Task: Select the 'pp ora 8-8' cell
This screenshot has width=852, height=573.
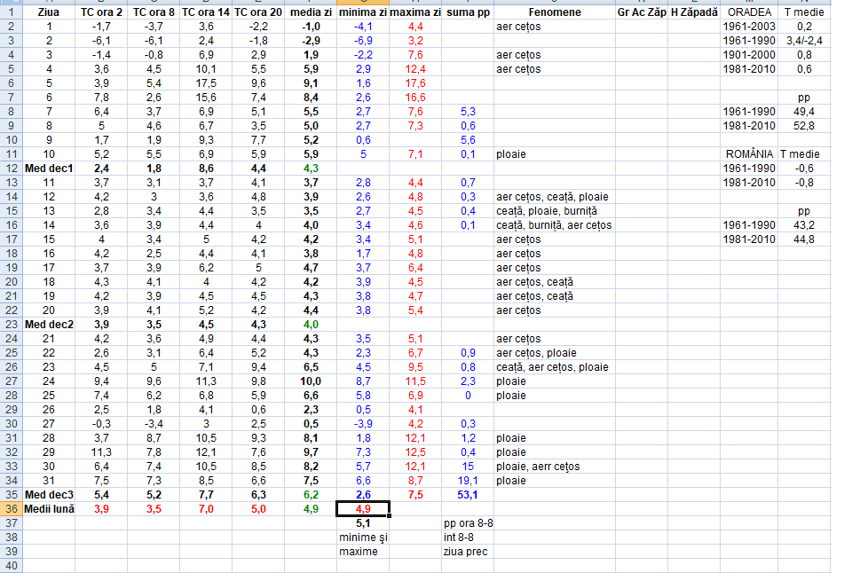Action: click(x=468, y=523)
